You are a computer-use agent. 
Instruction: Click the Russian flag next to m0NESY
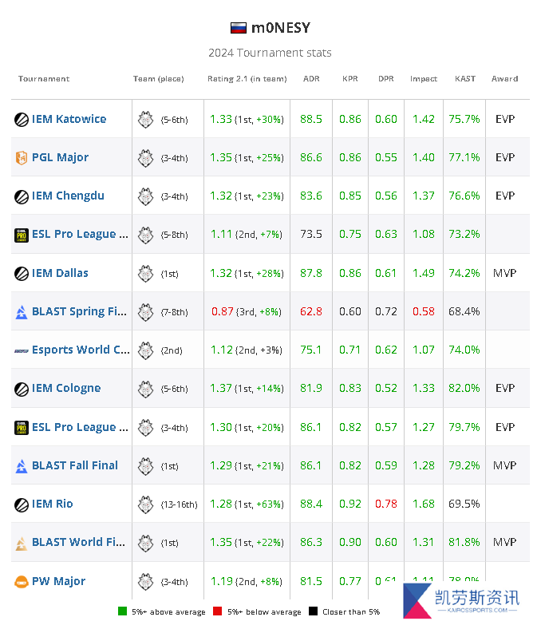click(239, 28)
